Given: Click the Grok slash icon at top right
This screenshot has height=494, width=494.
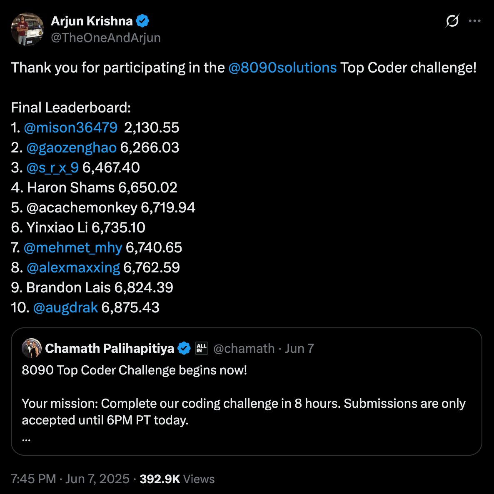Looking at the screenshot, I should pyautogui.click(x=452, y=21).
